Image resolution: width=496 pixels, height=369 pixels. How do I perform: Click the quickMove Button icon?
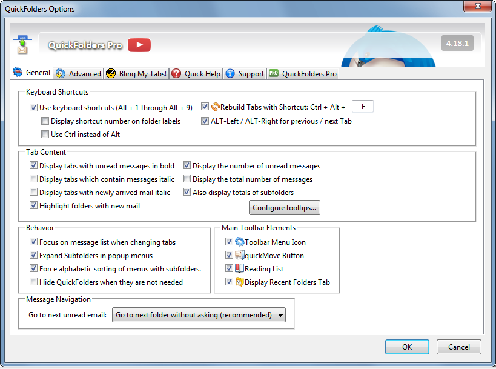tap(240, 255)
